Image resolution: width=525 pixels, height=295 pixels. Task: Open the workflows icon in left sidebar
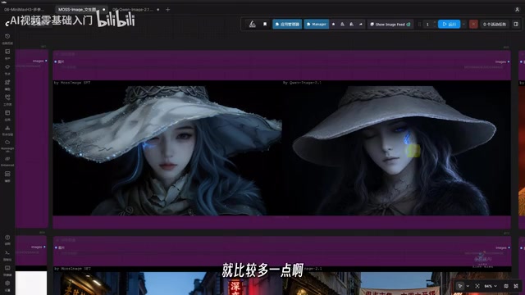point(7,98)
